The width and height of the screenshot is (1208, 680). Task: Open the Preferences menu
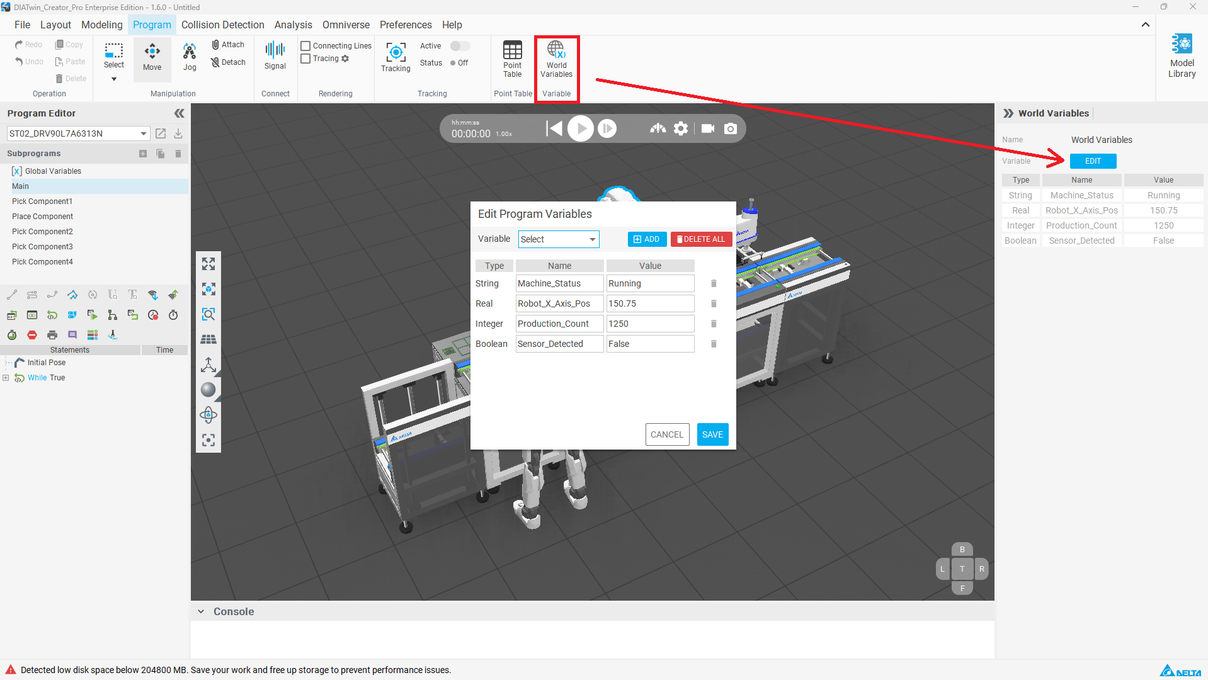pyautogui.click(x=406, y=25)
